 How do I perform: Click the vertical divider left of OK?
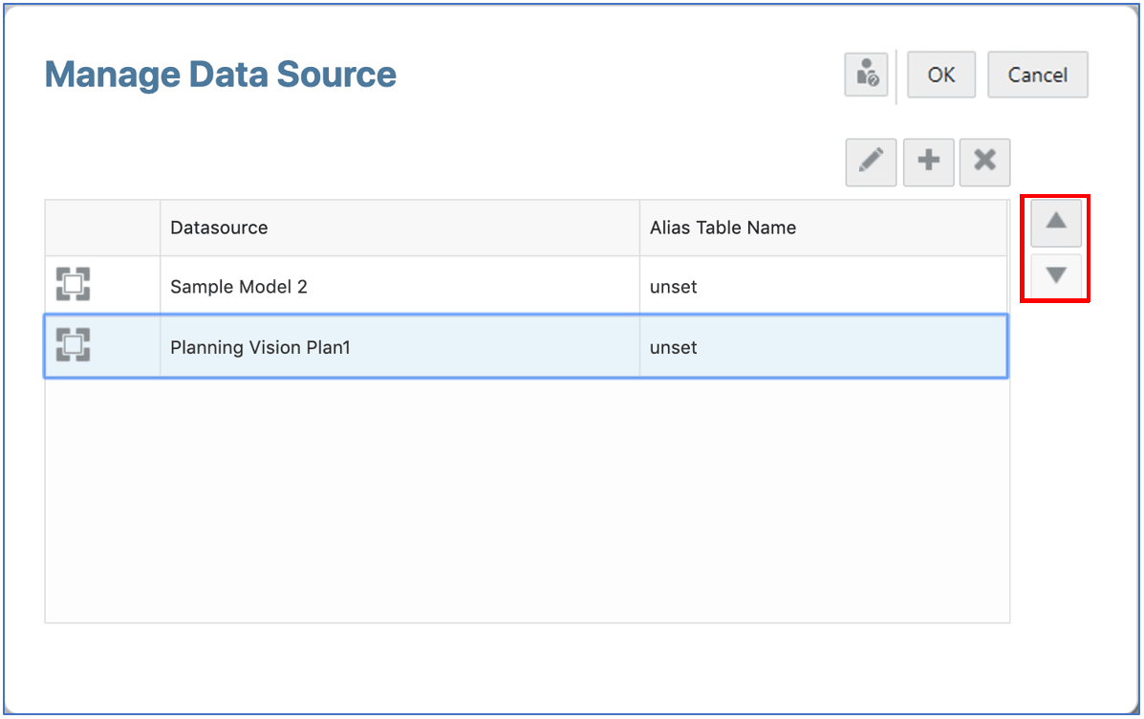point(896,76)
